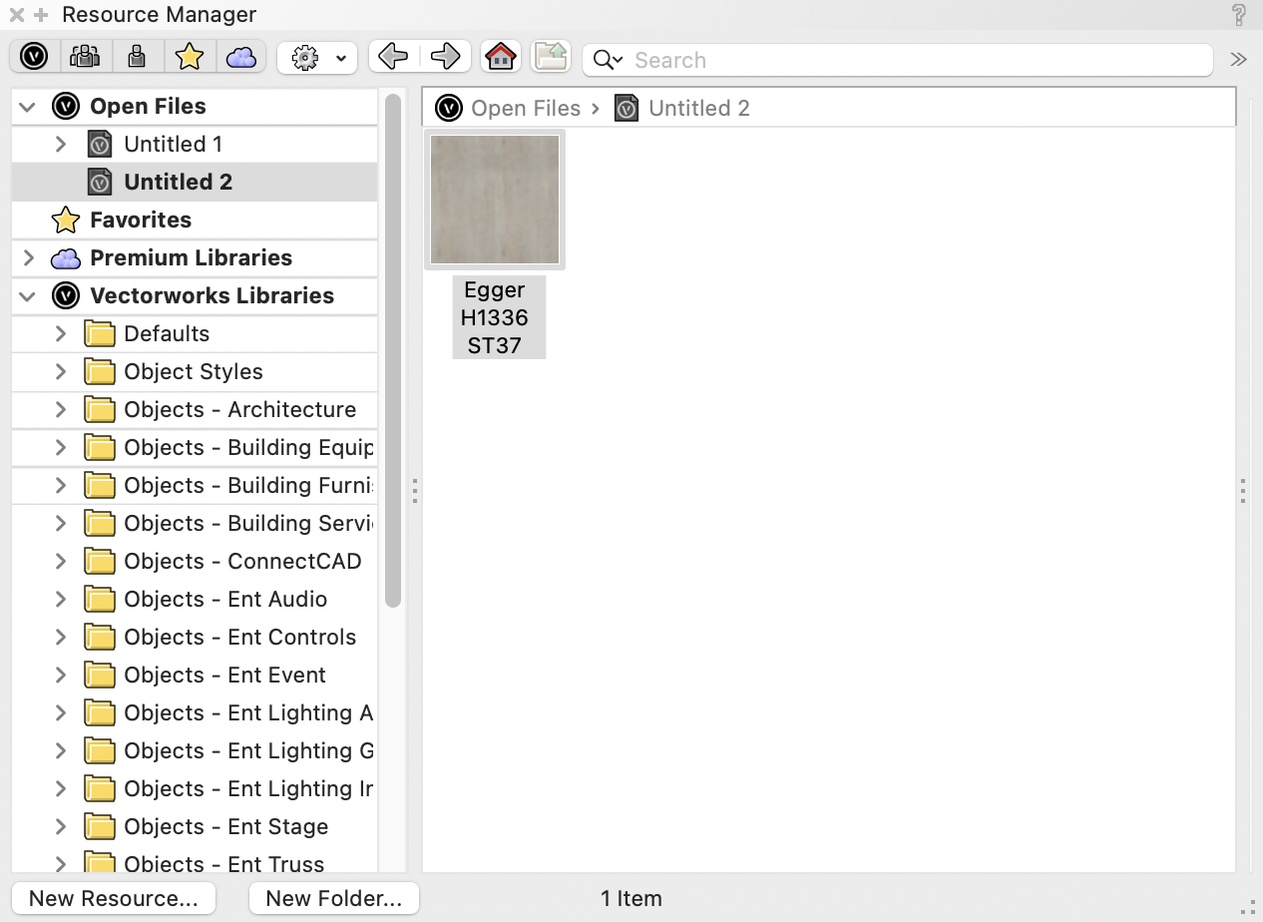1263x922 pixels.
Task: Click Open Files in the breadcrumb path
Action: [x=526, y=108]
